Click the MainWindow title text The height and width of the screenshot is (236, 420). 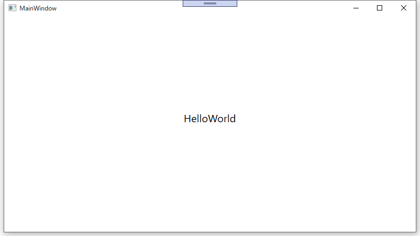tap(38, 8)
